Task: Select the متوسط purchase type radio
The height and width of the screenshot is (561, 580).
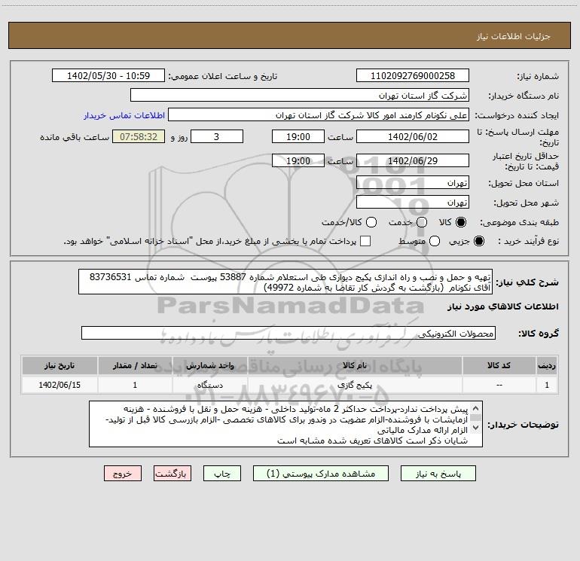Action: [x=435, y=242]
